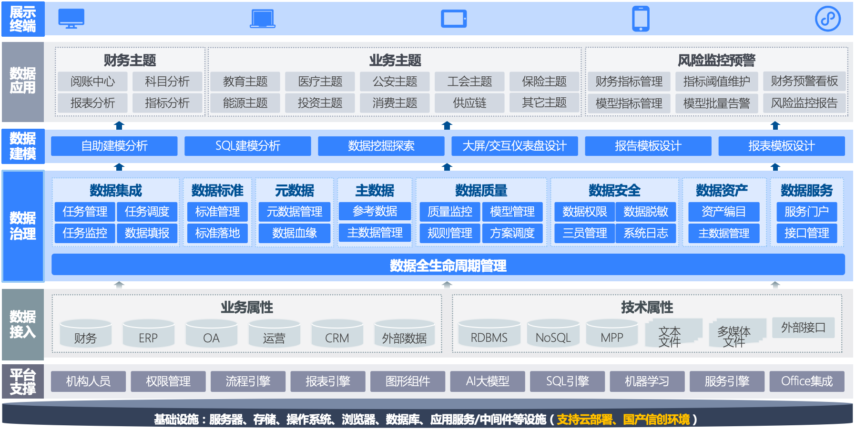The width and height of the screenshot is (856, 431).
Task: Click the tablet terminal icon
Action: [x=453, y=19]
